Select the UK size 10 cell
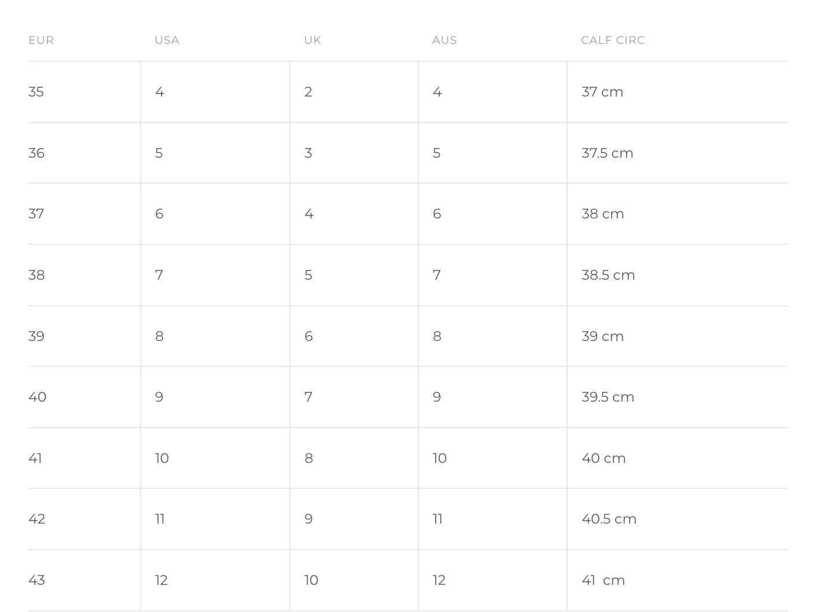821x612 pixels. point(311,580)
